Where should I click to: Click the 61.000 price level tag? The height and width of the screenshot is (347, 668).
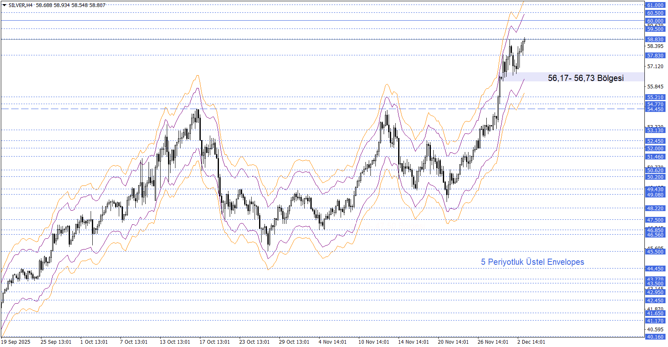point(655,5)
